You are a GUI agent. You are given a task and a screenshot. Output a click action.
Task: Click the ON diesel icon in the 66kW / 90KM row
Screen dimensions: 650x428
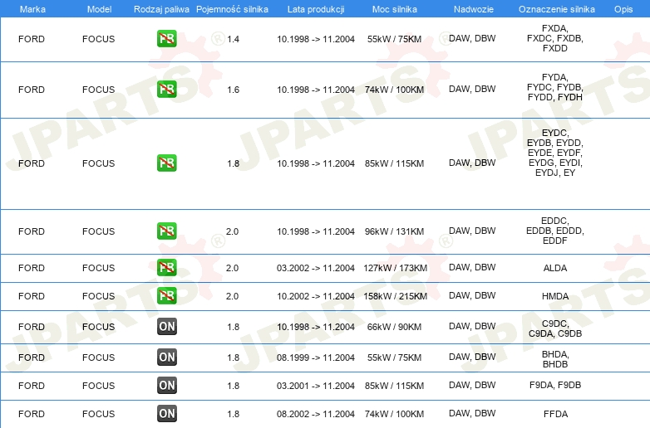point(167,327)
